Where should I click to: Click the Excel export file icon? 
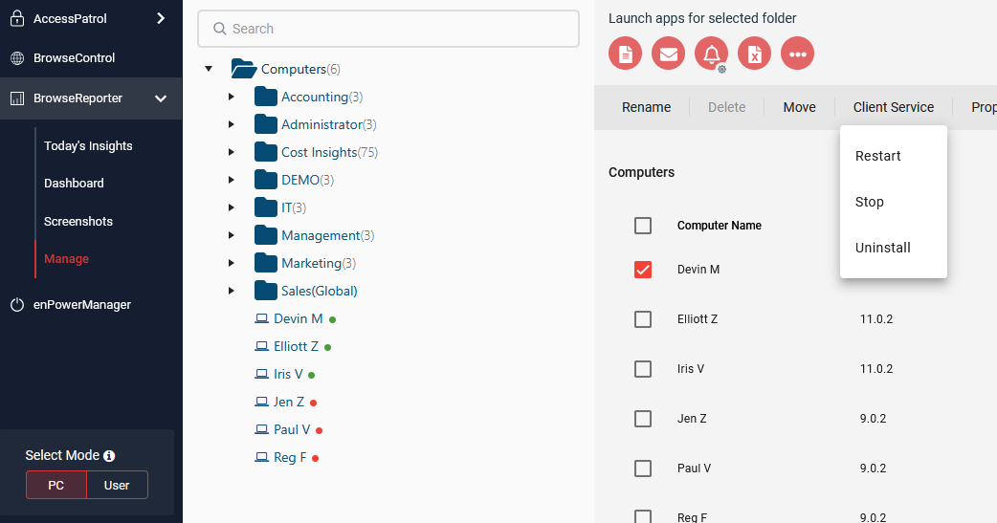tap(754, 54)
